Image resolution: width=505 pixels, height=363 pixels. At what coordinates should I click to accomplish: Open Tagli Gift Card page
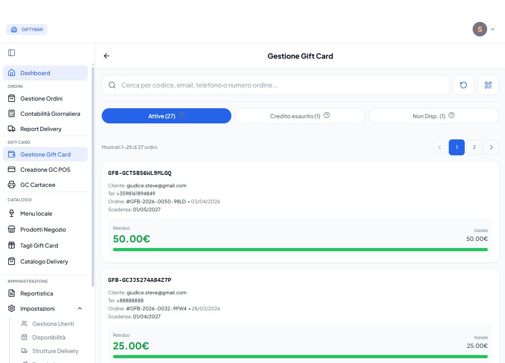pos(45,246)
